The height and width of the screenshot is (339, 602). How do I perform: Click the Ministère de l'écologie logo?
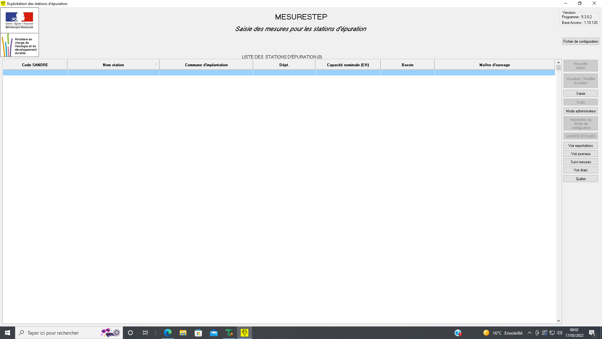tap(19, 45)
